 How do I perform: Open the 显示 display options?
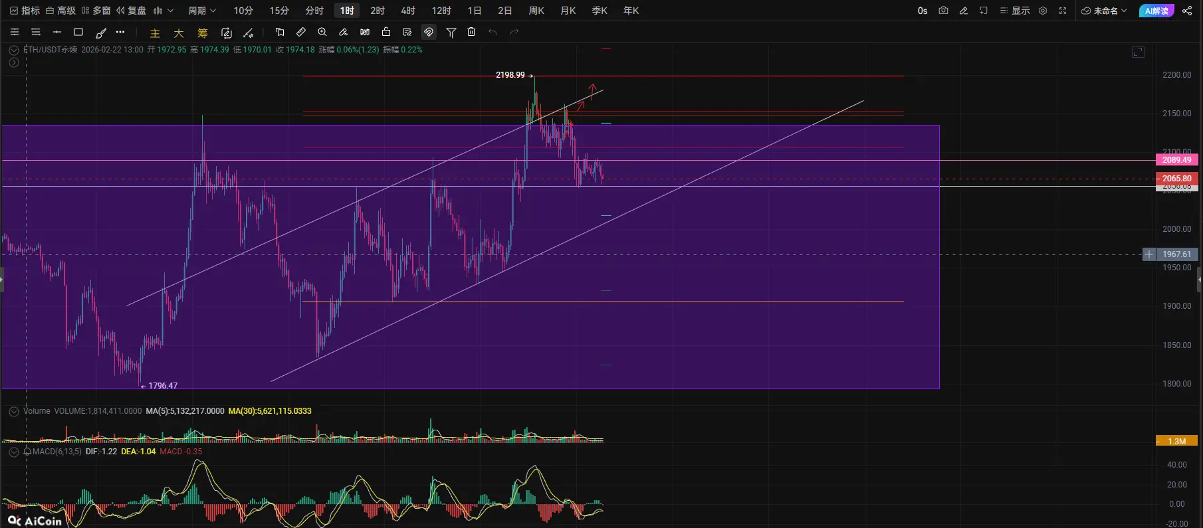[x=1015, y=11]
